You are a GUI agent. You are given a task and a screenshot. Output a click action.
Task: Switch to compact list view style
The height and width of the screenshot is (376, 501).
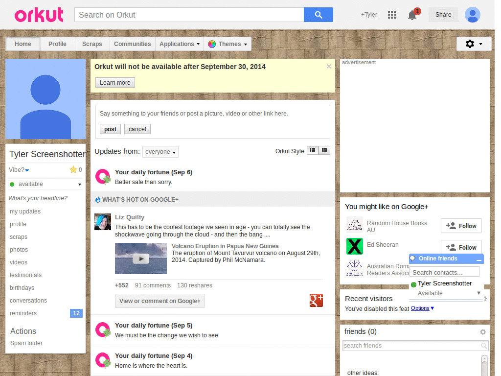[x=324, y=150]
